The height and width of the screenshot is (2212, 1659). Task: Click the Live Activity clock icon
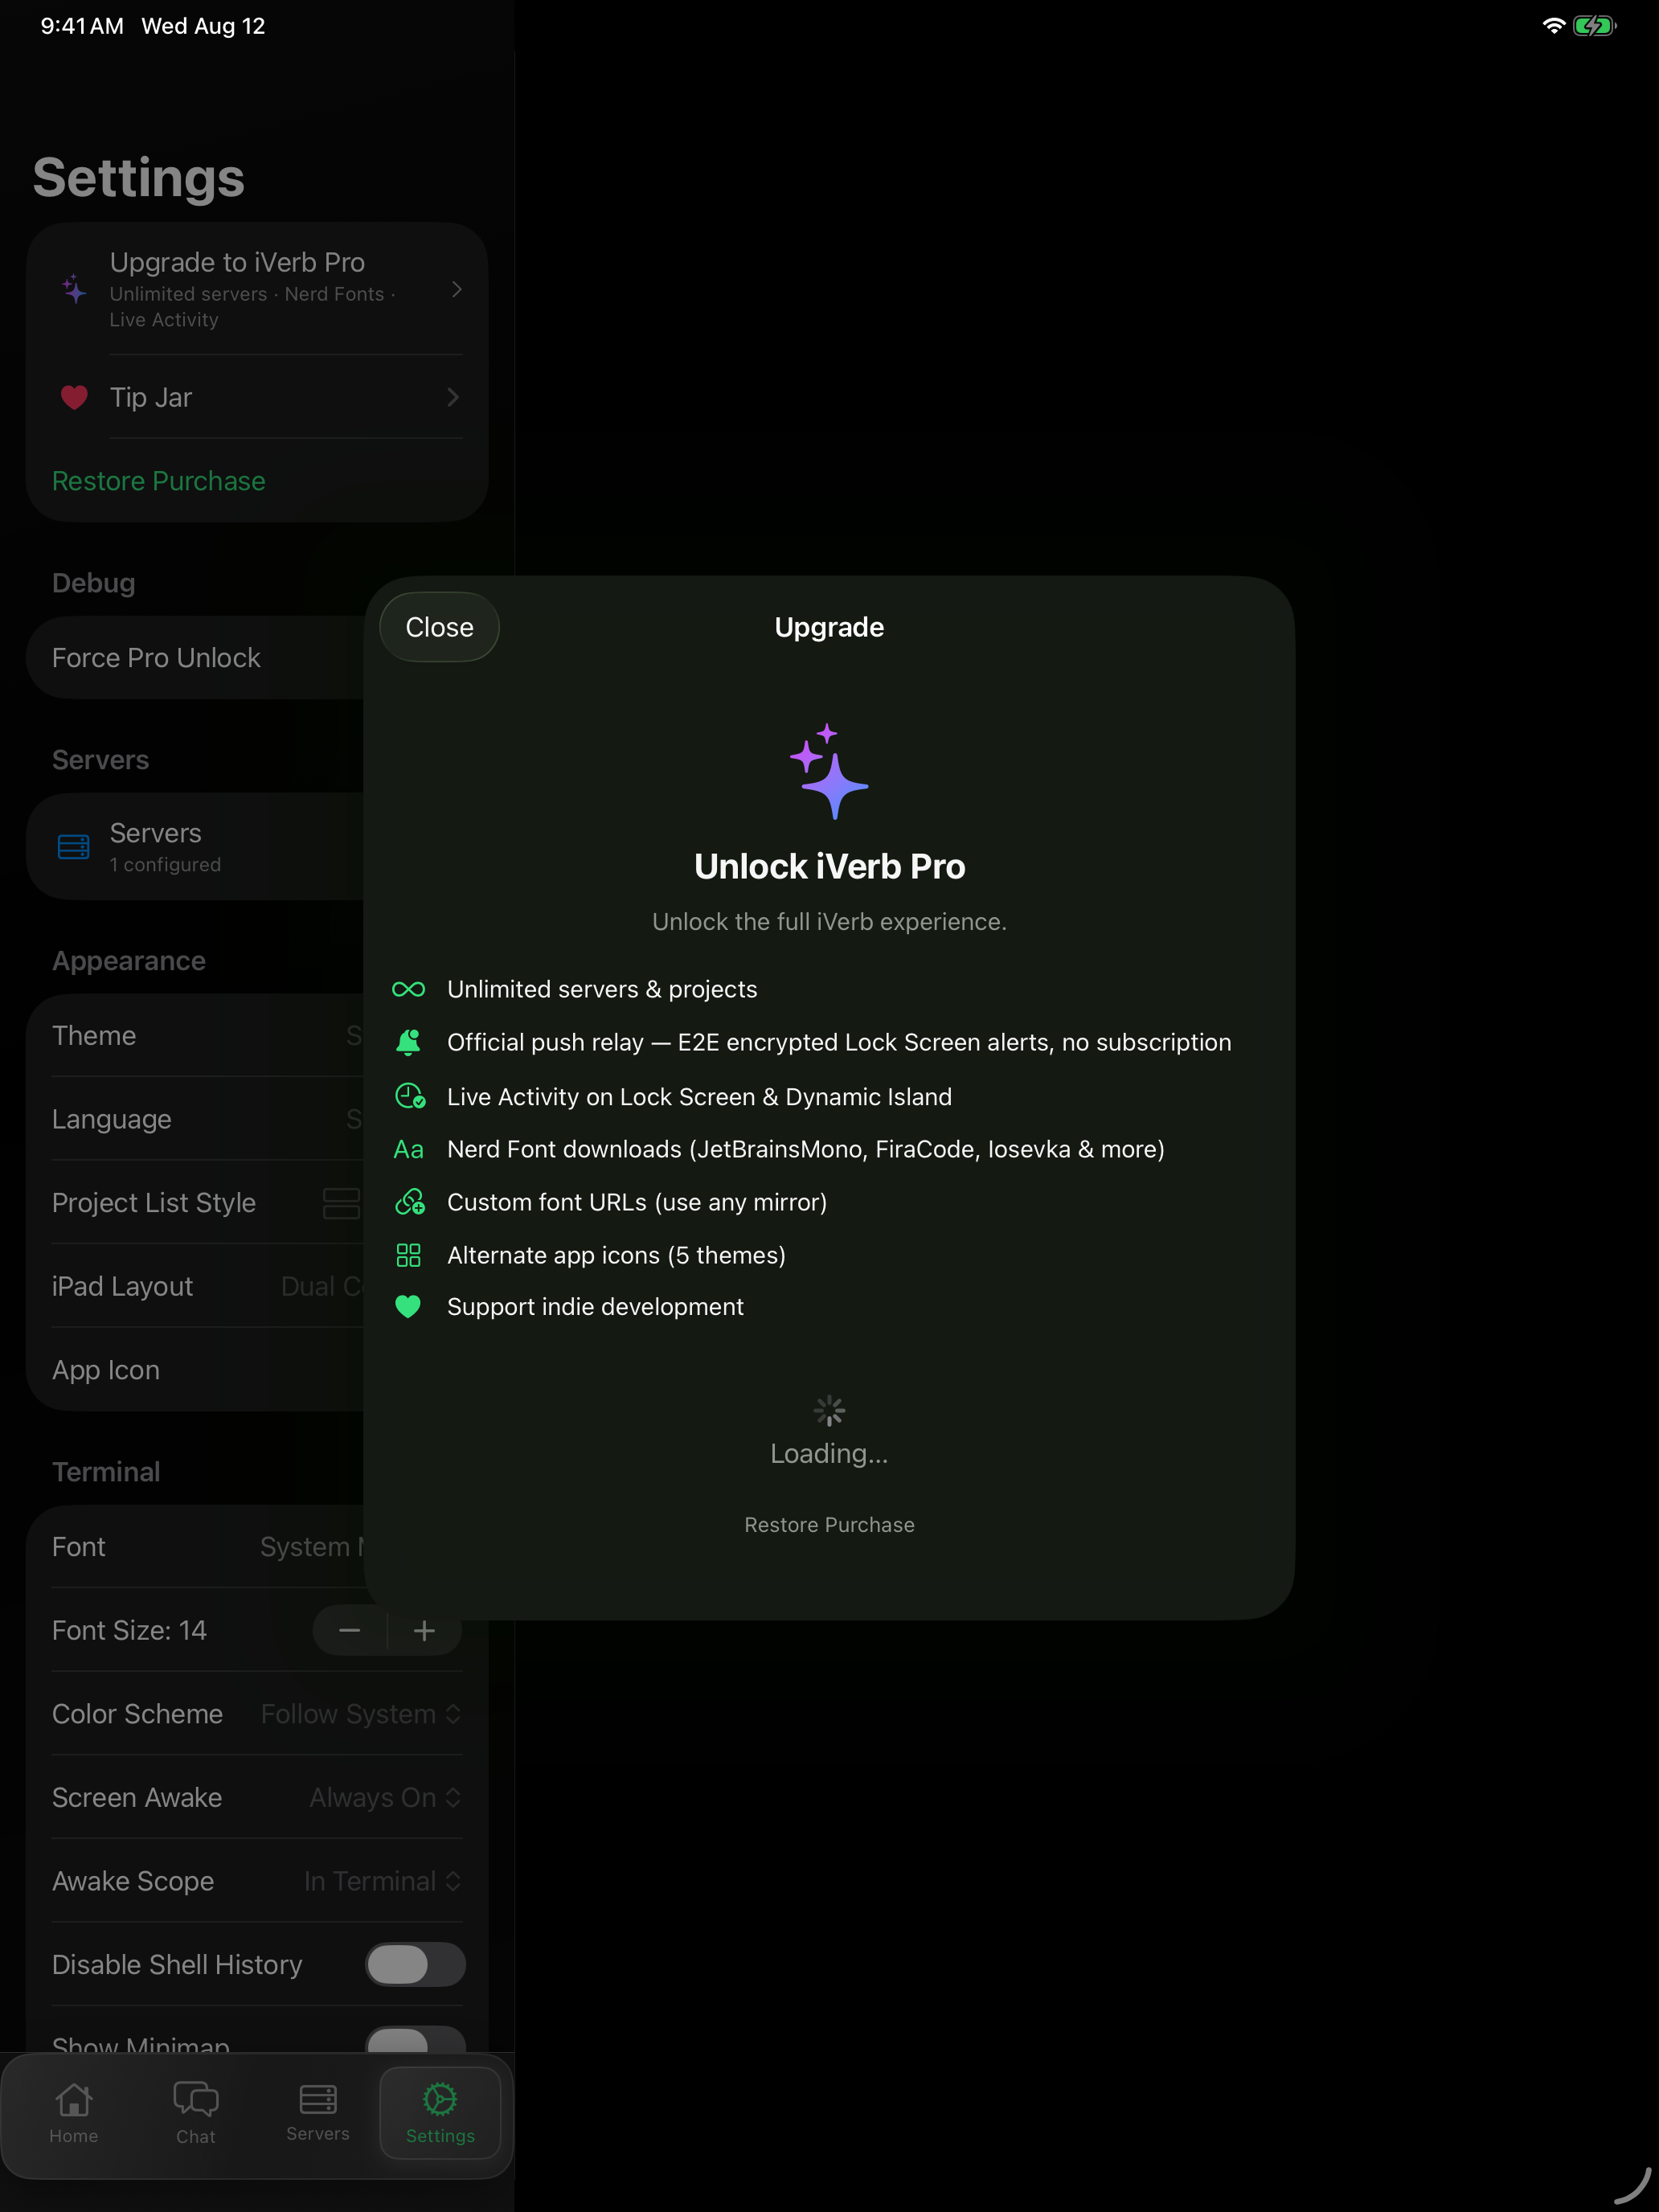410,1096
